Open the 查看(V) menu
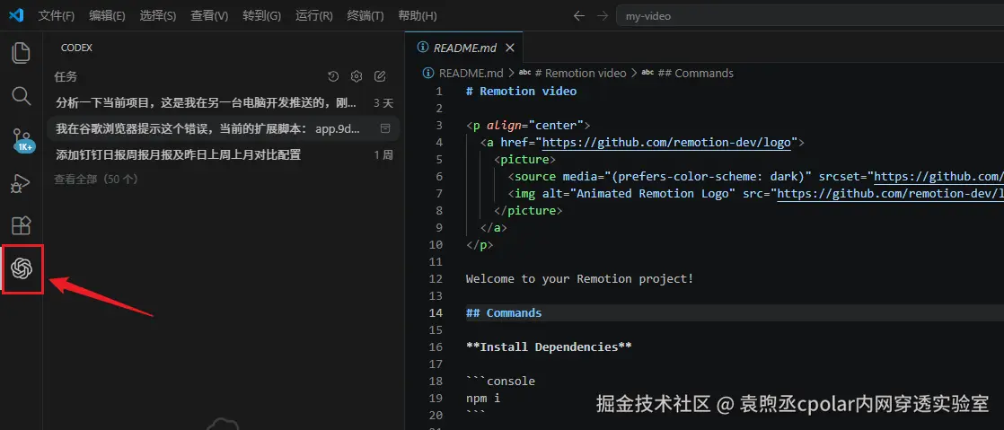Viewport: 1004px width, 430px height. (208, 15)
